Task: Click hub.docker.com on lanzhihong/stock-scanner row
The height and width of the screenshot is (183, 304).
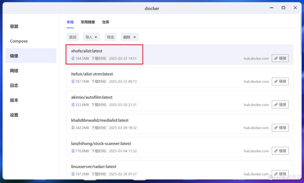Action: (256, 151)
